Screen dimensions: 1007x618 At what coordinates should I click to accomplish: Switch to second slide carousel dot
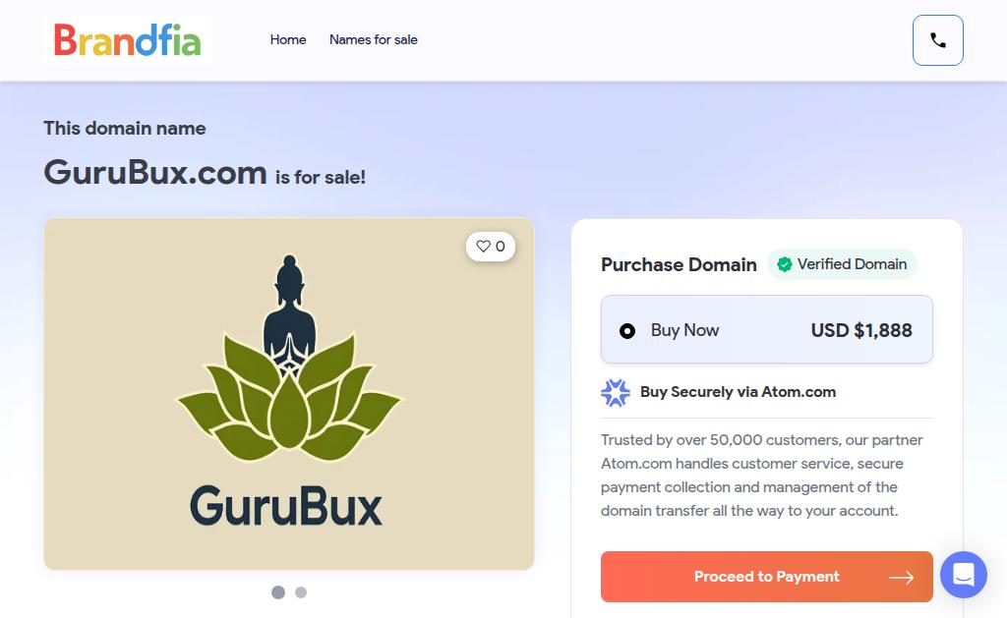click(301, 592)
